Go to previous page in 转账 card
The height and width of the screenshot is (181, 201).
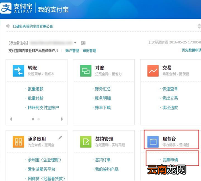point(11,119)
